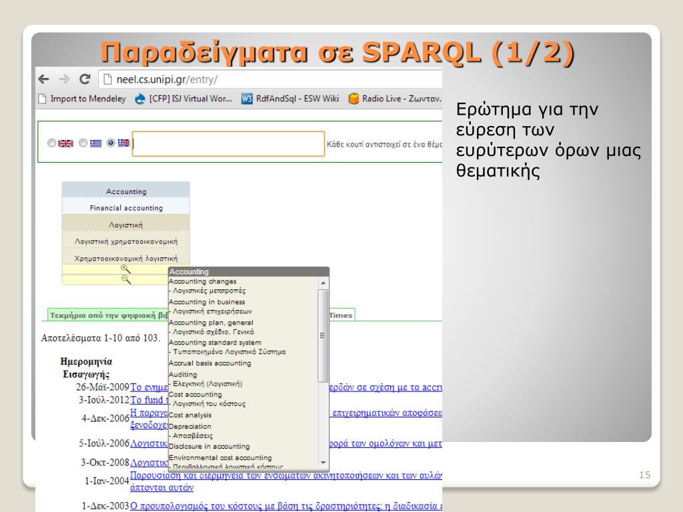The image size is (683, 512).
Task: Click the zoom-in magnifier for broader terms
Action: (125, 269)
